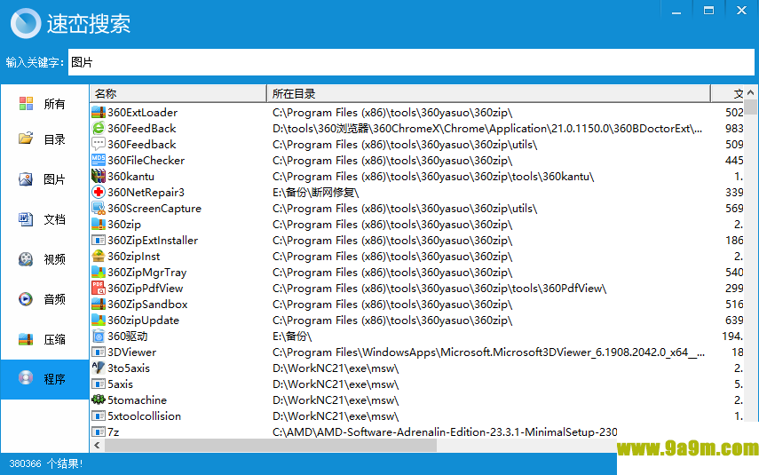Image resolution: width=759 pixels, height=475 pixels.
Task: Select the 360zipUpdate row name
Action: tap(143, 320)
